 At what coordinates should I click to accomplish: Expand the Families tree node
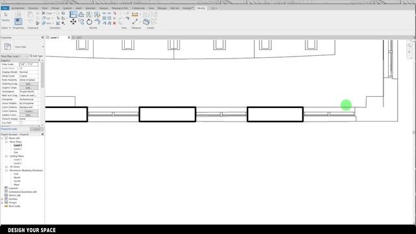[x=2, y=199]
